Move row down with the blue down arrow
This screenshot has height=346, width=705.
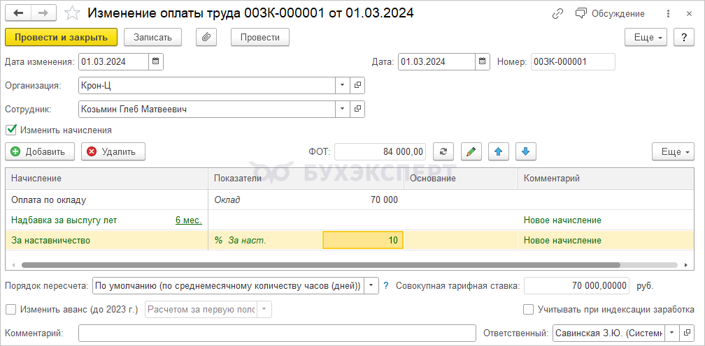(526, 151)
